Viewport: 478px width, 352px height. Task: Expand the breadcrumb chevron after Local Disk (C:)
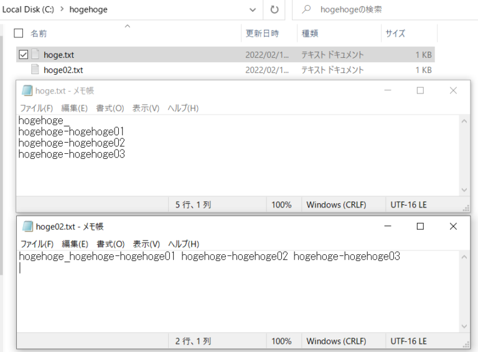coord(62,9)
